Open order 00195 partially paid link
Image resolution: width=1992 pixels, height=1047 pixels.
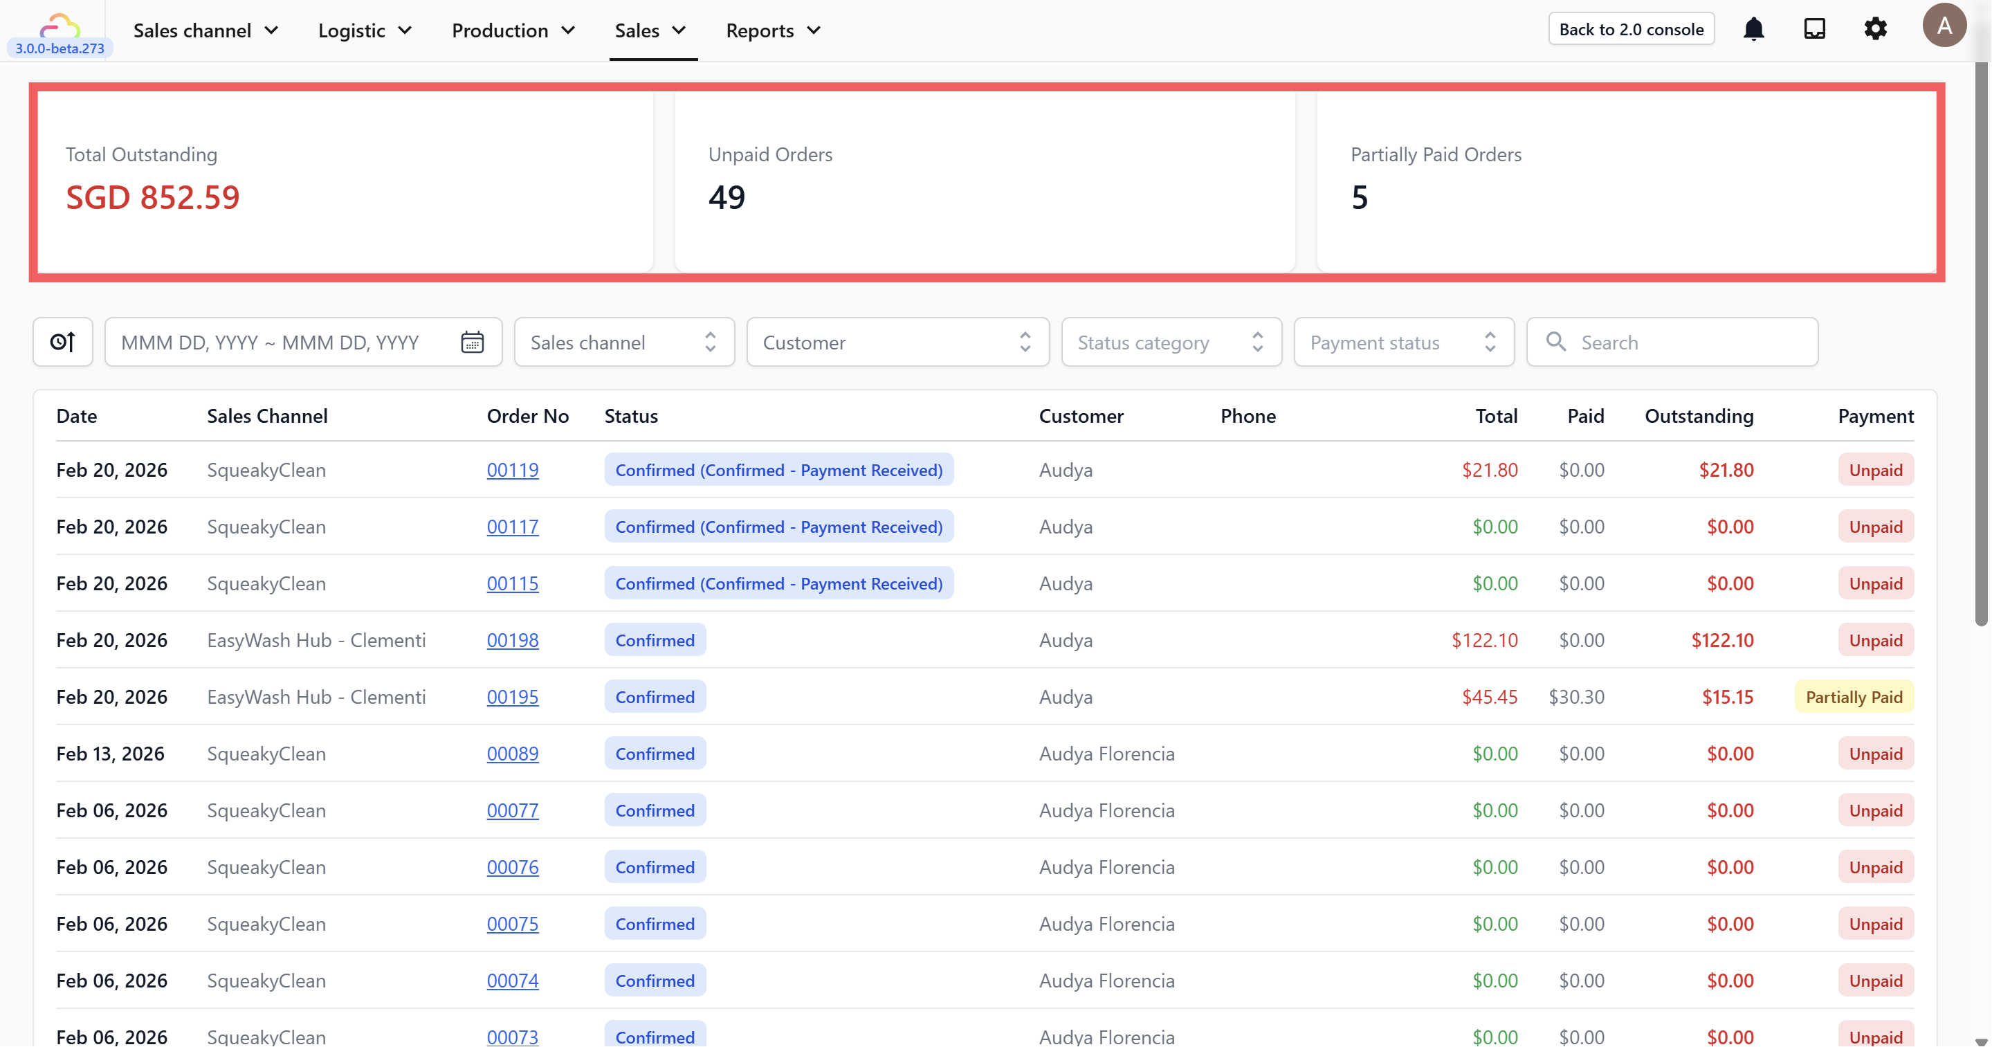point(512,697)
